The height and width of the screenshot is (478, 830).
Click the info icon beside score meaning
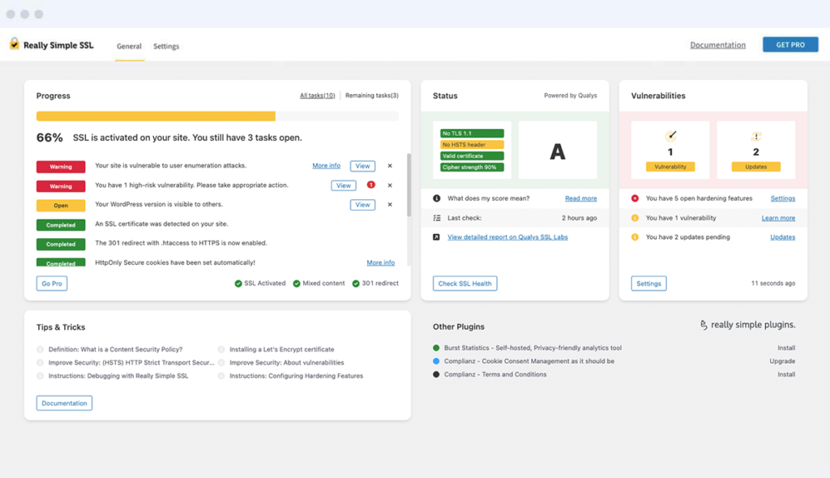[437, 198]
